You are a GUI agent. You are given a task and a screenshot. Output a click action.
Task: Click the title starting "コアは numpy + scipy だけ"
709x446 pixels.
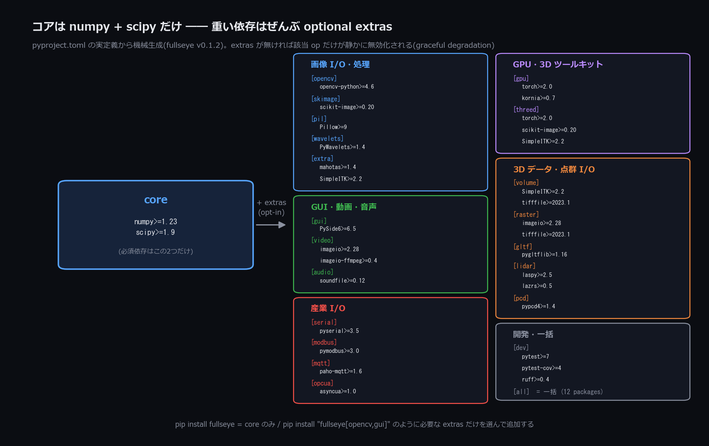coord(212,27)
